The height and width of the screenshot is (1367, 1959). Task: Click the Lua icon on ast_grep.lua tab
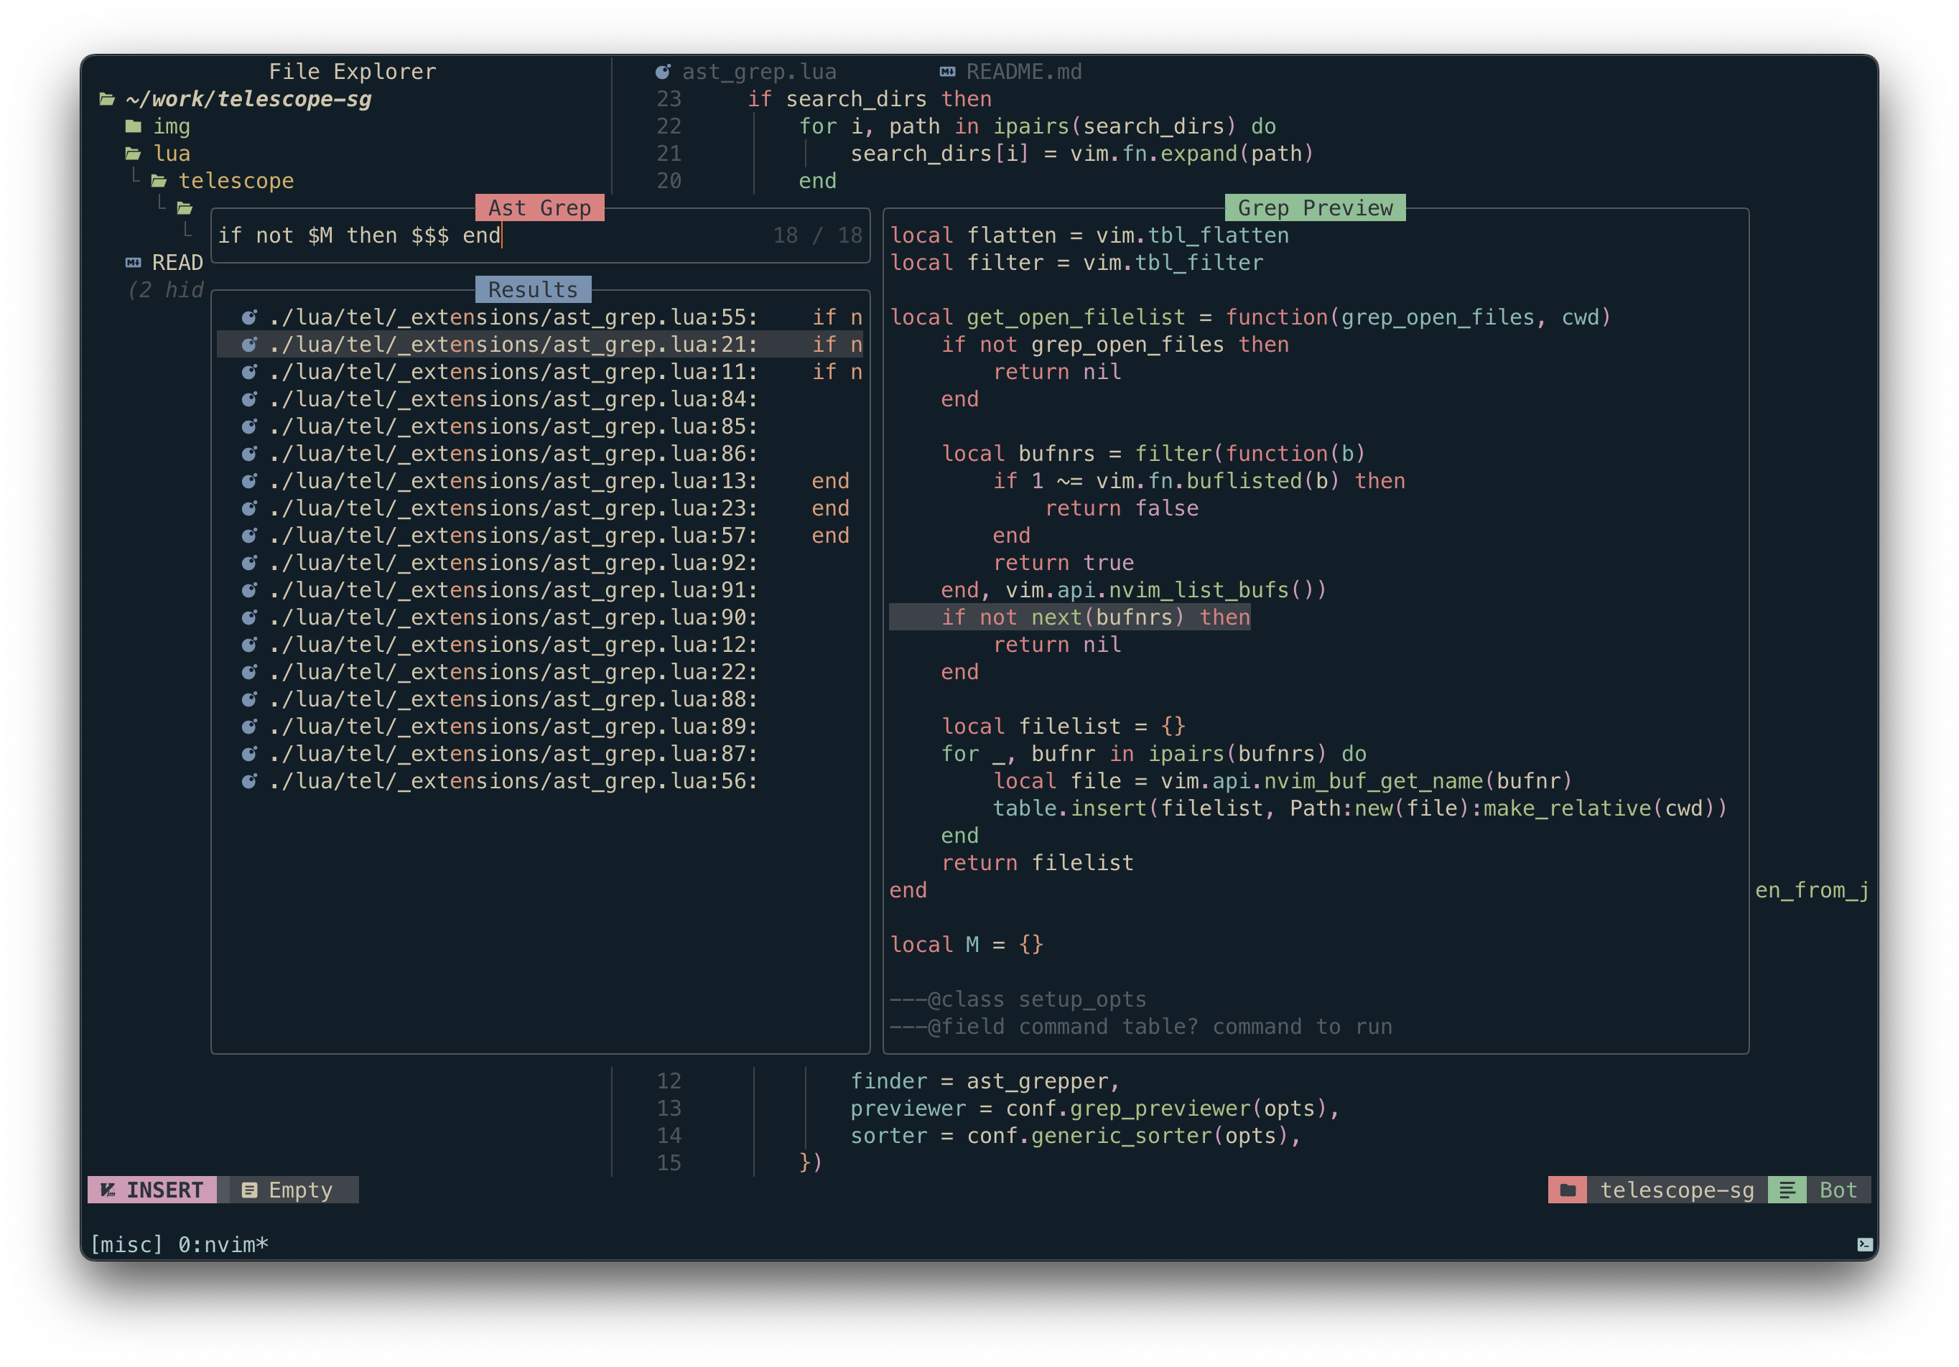[x=662, y=72]
